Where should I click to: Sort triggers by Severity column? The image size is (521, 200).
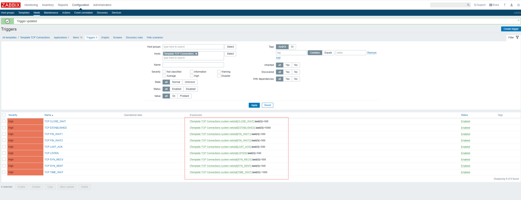coord(13,115)
